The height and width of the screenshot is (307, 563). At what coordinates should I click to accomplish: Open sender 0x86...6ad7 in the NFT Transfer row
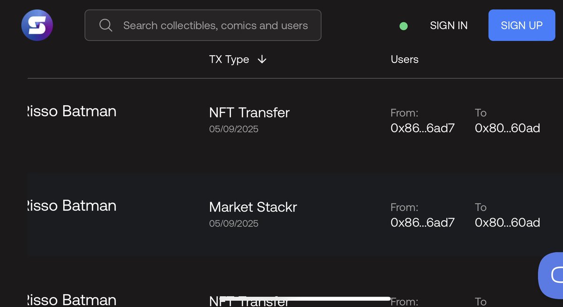[423, 128]
